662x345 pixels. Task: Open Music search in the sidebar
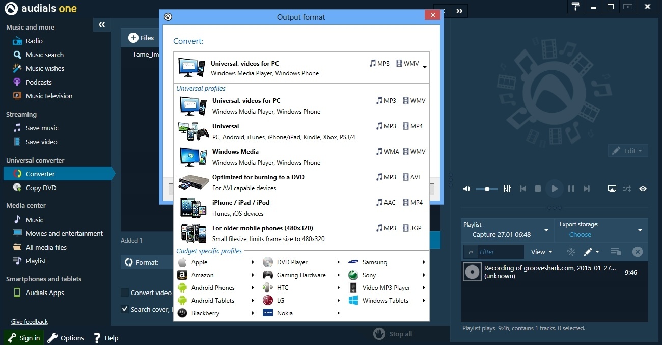pyautogui.click(x=45, y=55)
